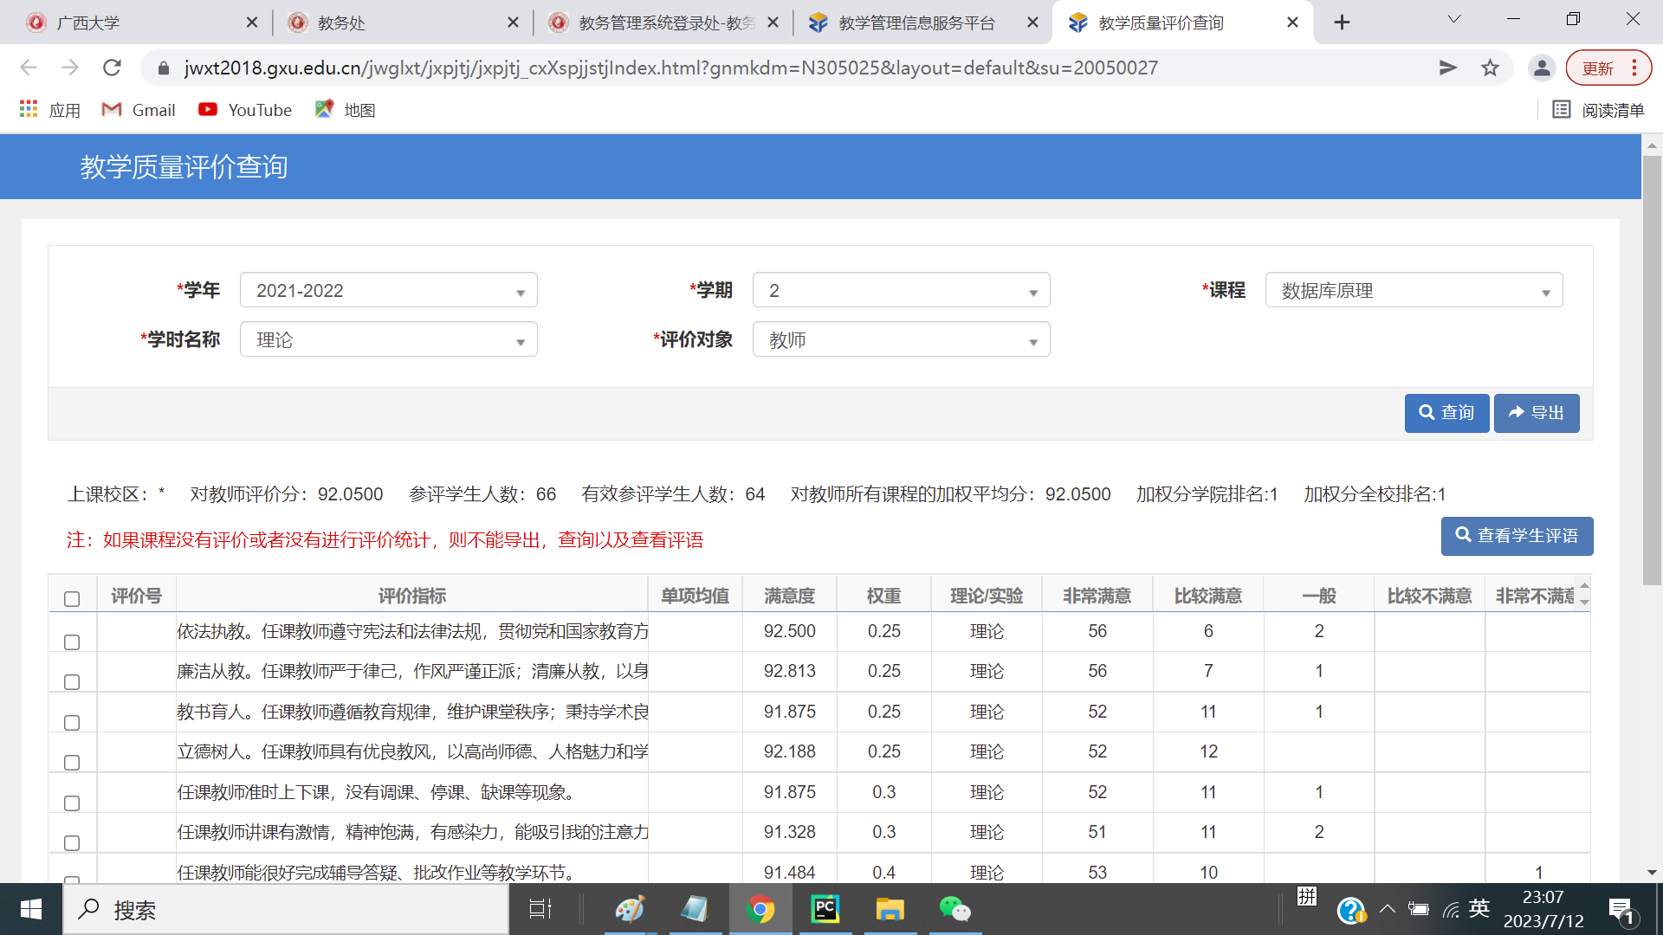Open File Explorer from the taskbar

(x=890, y=909)
